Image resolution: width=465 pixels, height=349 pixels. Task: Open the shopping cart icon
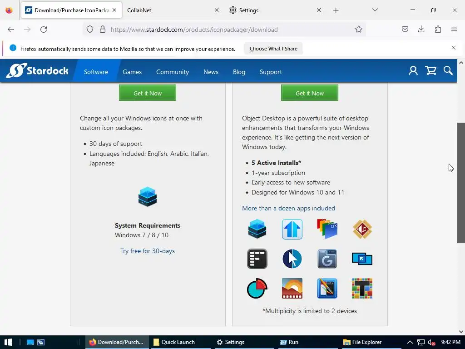(x=430, y=70)
